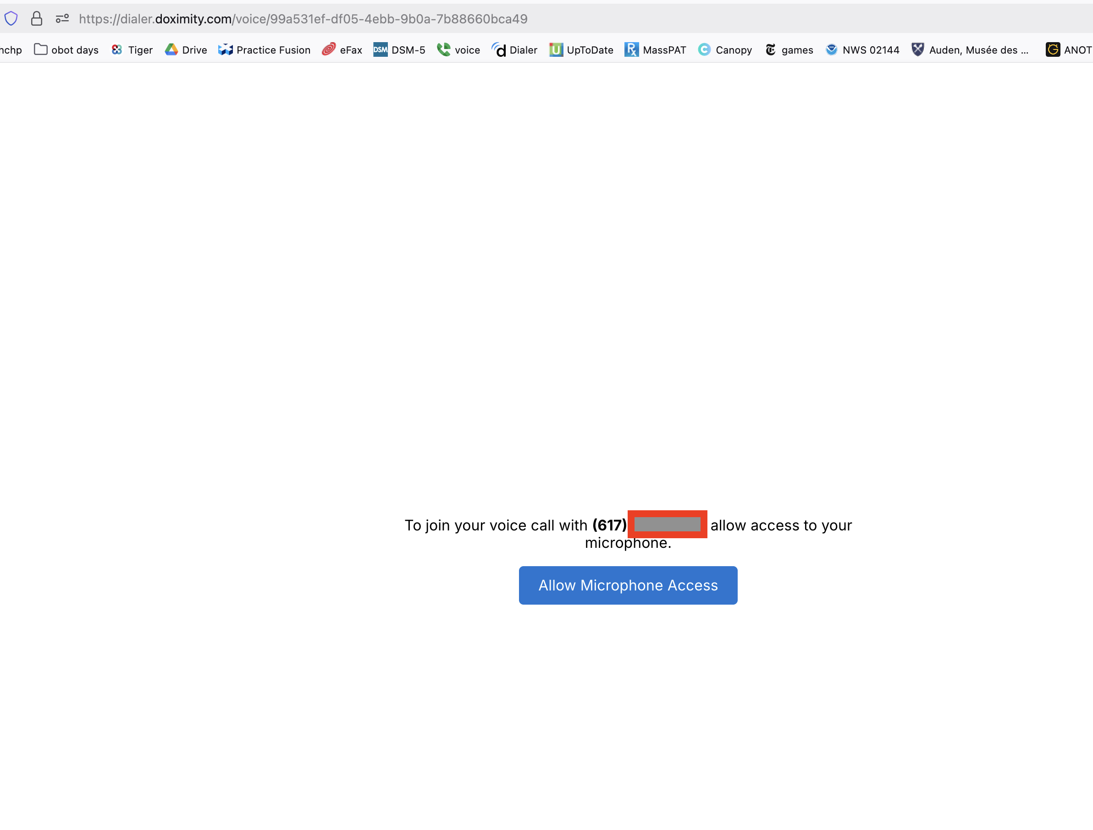
Task: Click the tracking protection shield icon
Action: [11, 19]
